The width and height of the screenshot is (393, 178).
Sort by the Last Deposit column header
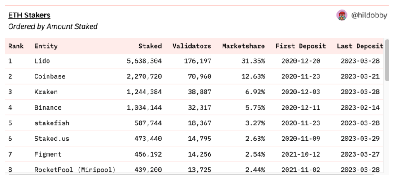(360, 46)
